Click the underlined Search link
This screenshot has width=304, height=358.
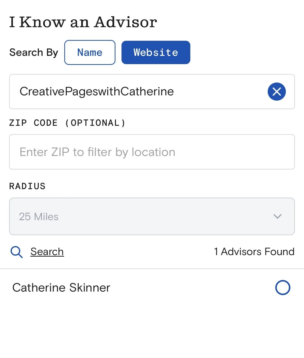tap(47, 252)
